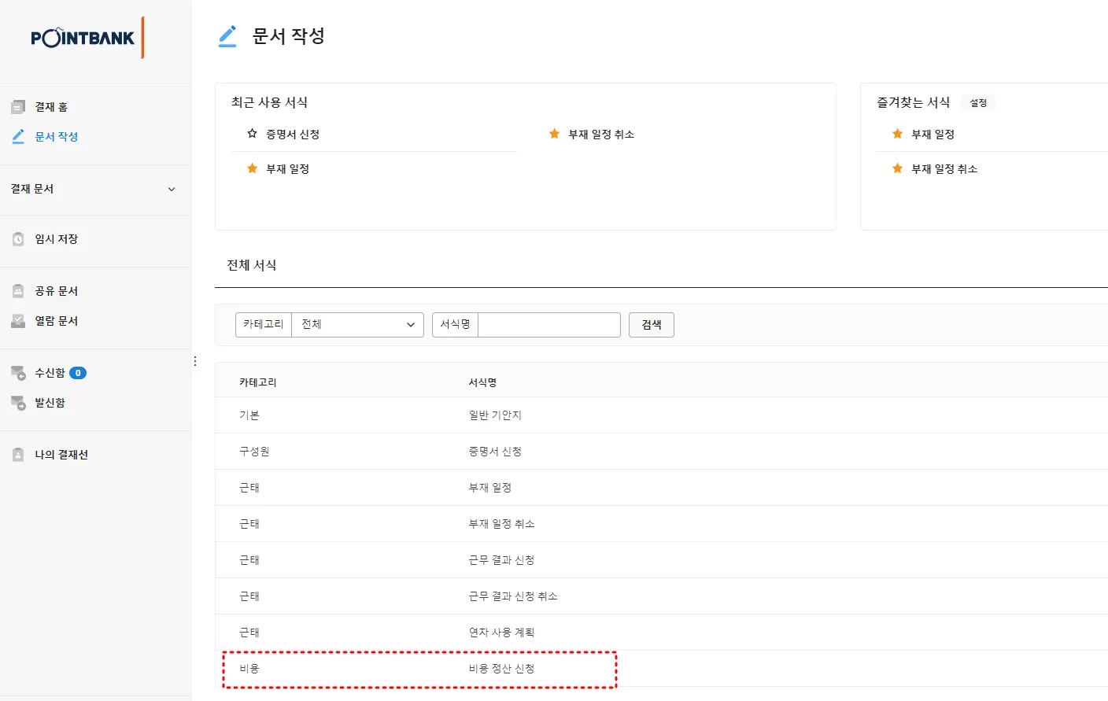The image size is (1108, 701).
Task: Toggle the 부재 일정 취소 star in 즐겨찾는 서식
Action: [x=897, y=168]
